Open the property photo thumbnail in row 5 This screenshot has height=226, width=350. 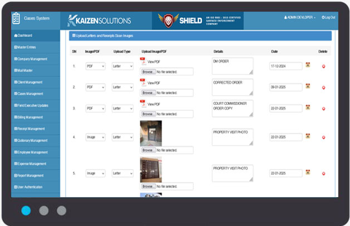(151, 170)
